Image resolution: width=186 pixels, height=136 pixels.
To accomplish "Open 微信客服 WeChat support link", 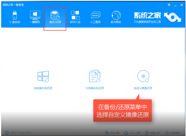I will tap(112, 133).
